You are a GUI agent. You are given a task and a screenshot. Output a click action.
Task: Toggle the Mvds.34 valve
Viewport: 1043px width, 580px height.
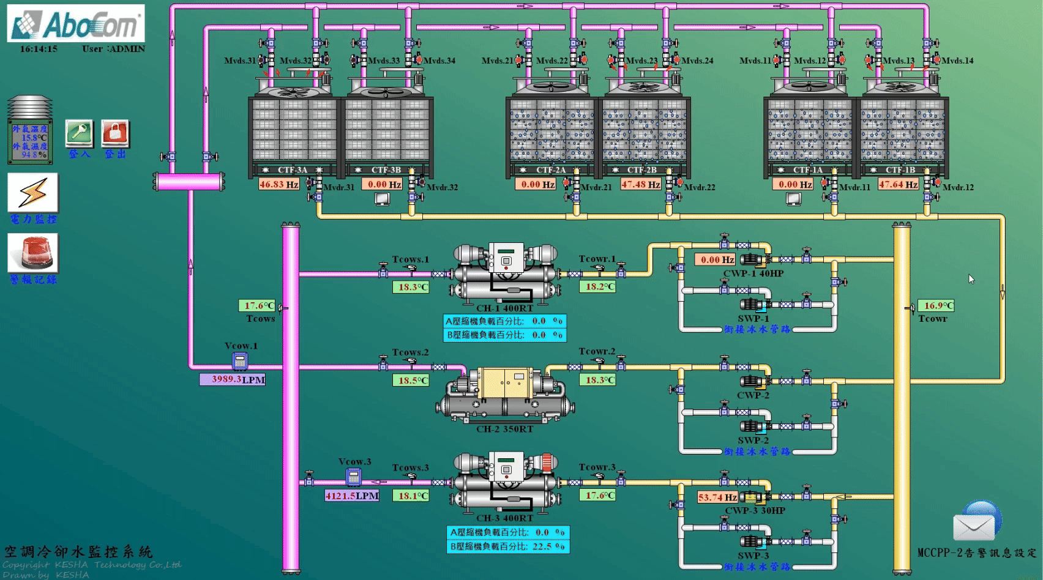[418, 60]
